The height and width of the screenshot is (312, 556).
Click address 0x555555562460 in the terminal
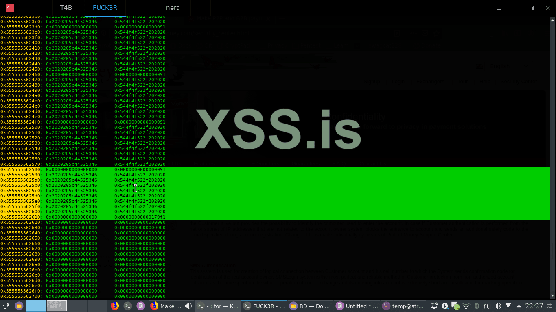[21, 74]
